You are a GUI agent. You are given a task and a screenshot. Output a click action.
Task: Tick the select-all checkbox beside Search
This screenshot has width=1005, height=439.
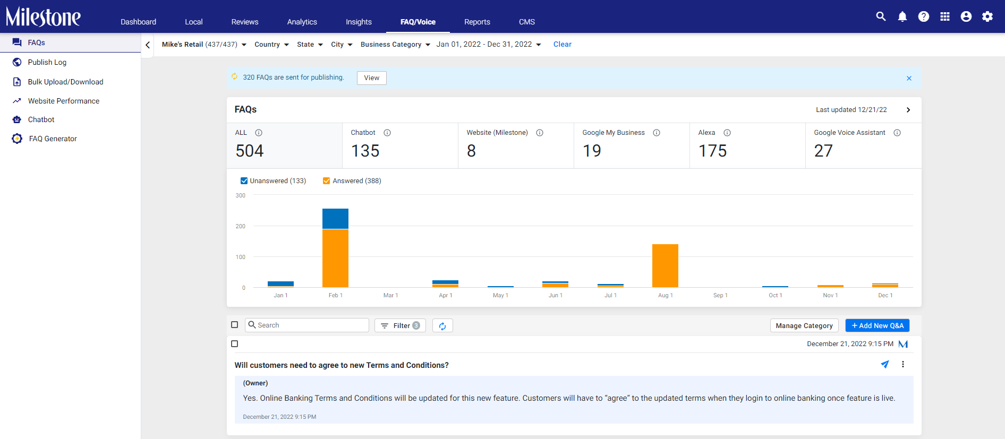tap(234, 325)
